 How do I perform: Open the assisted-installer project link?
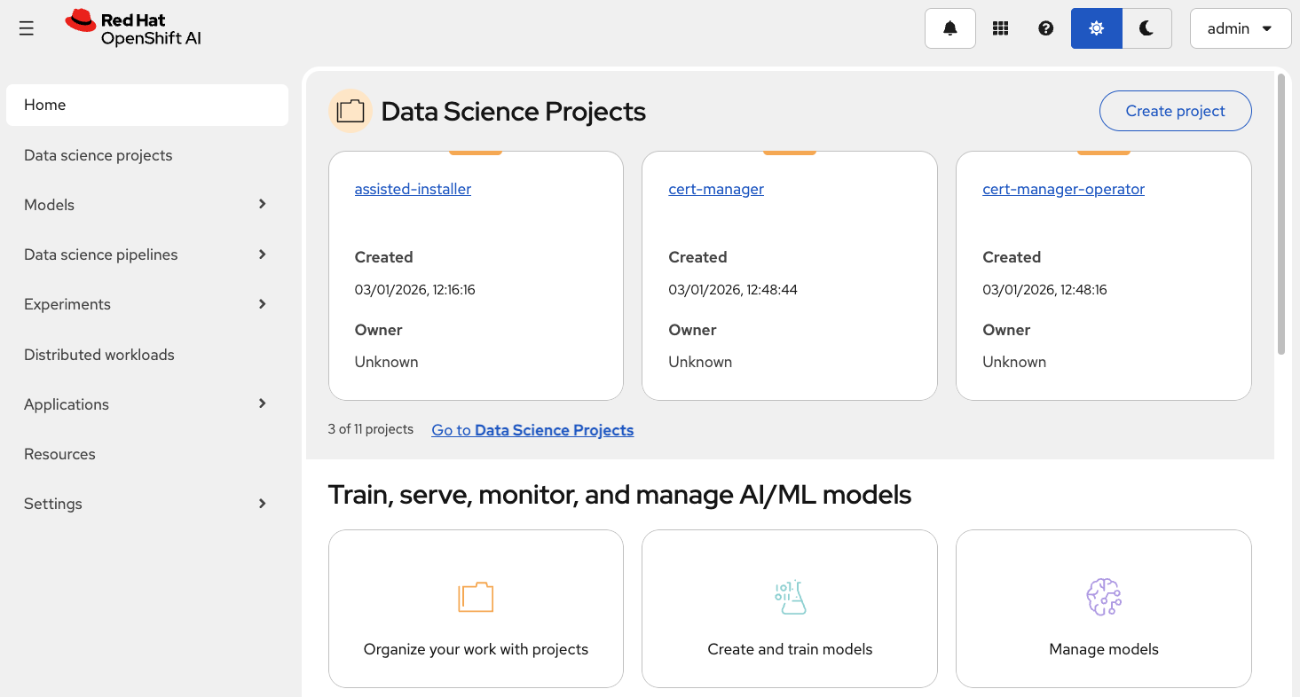413,188
